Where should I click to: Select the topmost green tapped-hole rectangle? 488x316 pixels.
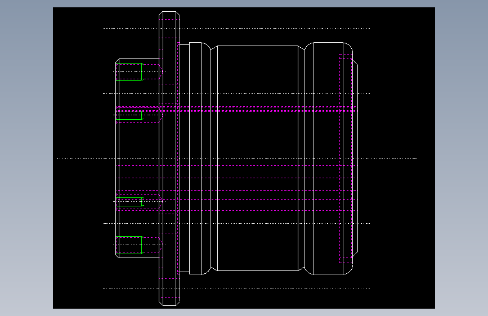129,72
